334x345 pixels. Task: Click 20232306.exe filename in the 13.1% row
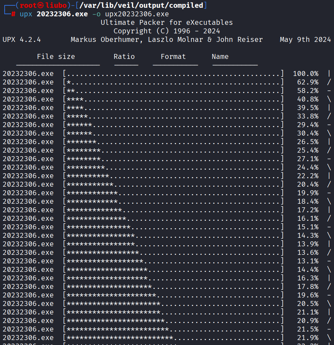tap(28, 261)
